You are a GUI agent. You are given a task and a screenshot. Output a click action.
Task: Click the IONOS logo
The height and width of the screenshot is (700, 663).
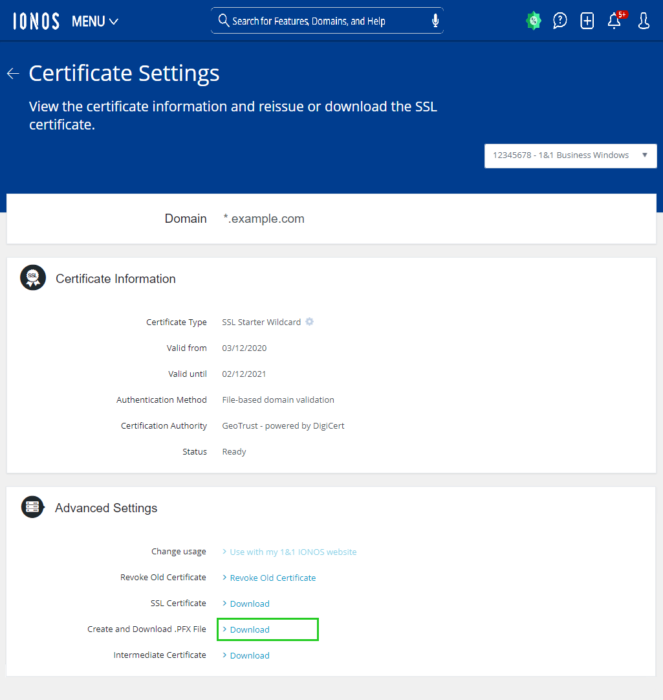point(36,21)
